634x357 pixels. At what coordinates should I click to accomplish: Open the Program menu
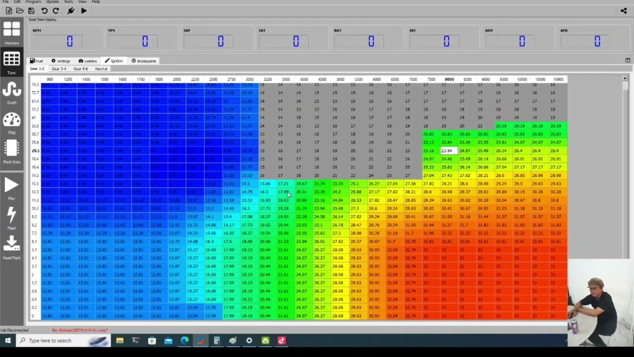point(33,2)
